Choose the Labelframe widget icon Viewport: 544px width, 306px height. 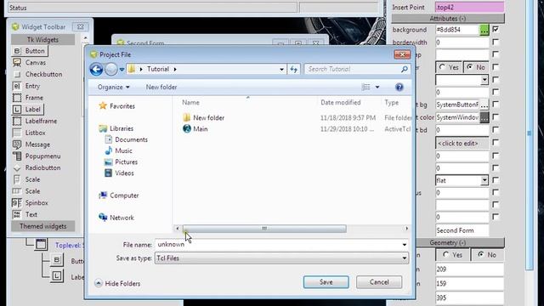[17, 121]
